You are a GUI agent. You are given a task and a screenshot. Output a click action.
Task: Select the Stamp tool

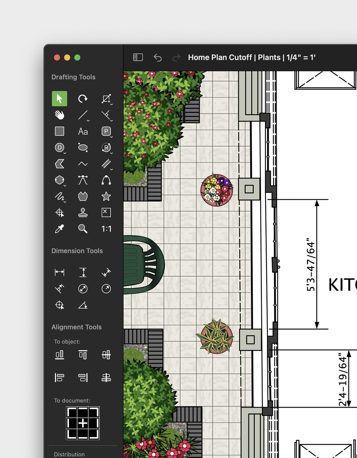coord(83,213)
